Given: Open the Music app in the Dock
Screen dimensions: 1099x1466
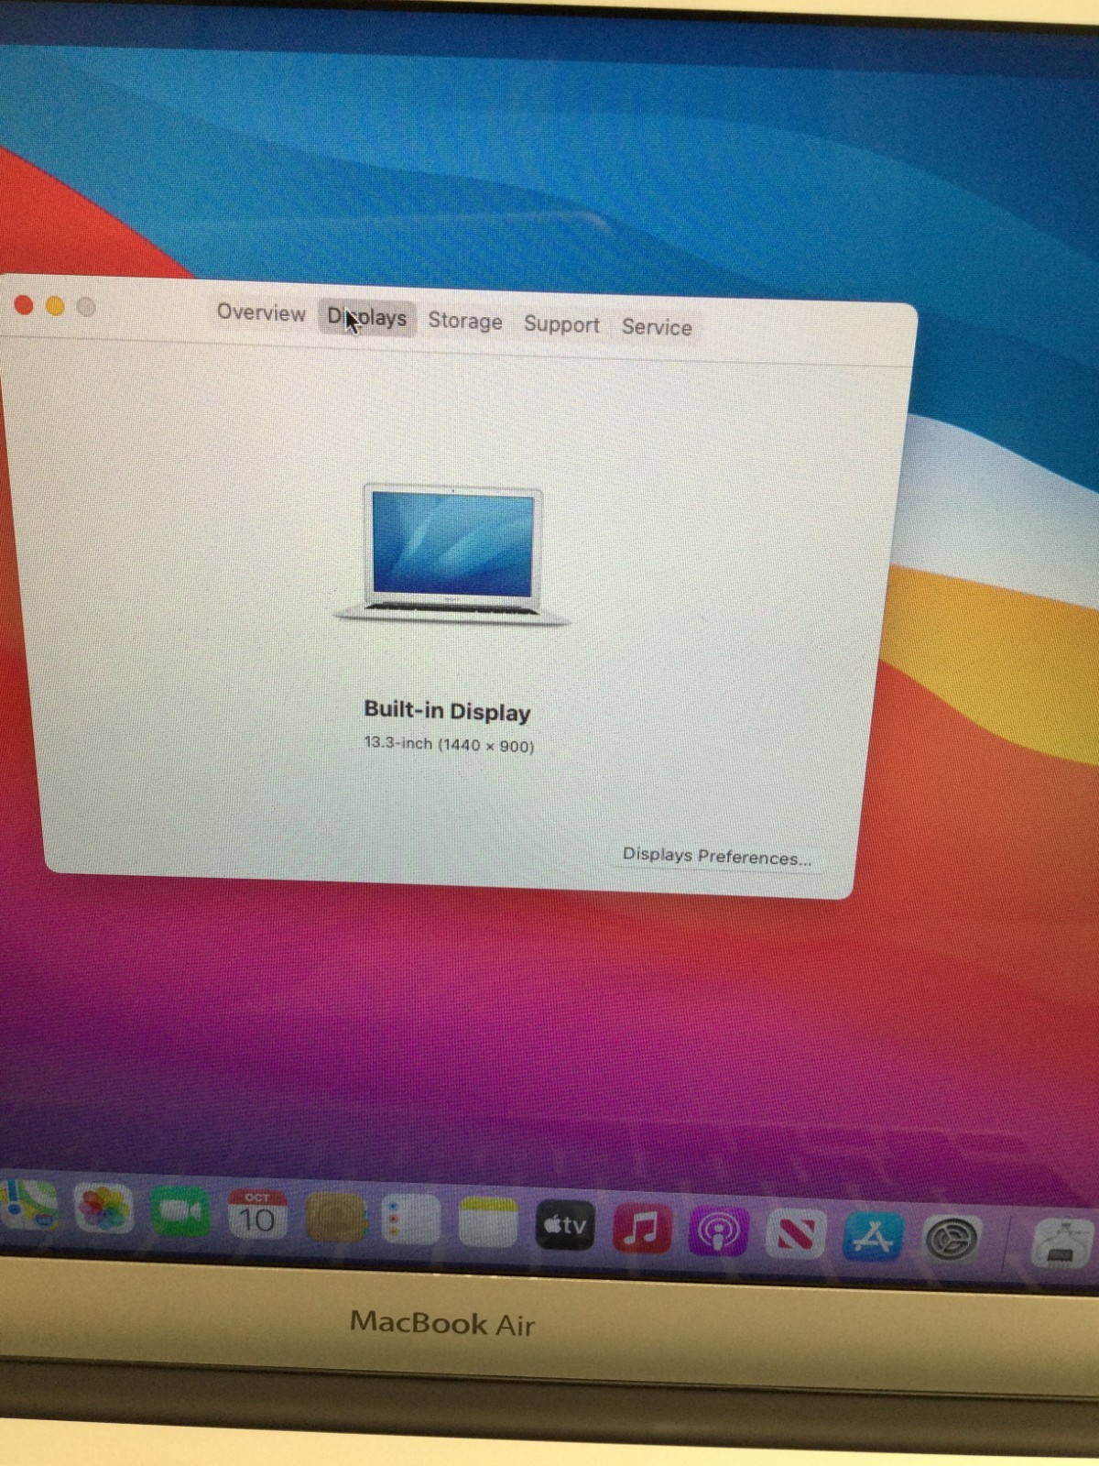Looking at the screenshot, I should 642,1229.
